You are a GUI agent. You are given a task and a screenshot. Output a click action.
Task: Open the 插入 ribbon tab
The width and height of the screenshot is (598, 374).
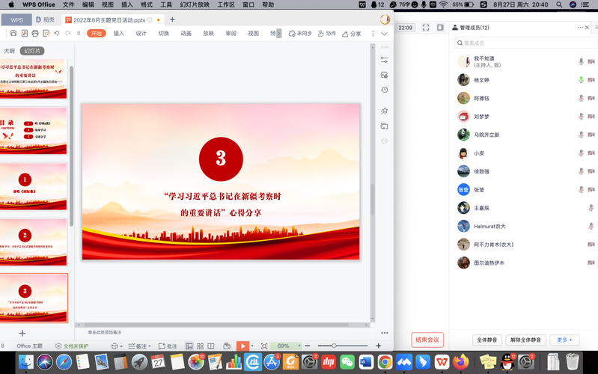coord(118,34)
